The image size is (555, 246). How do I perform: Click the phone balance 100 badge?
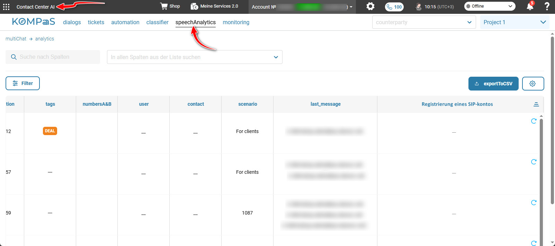[394, 7]
